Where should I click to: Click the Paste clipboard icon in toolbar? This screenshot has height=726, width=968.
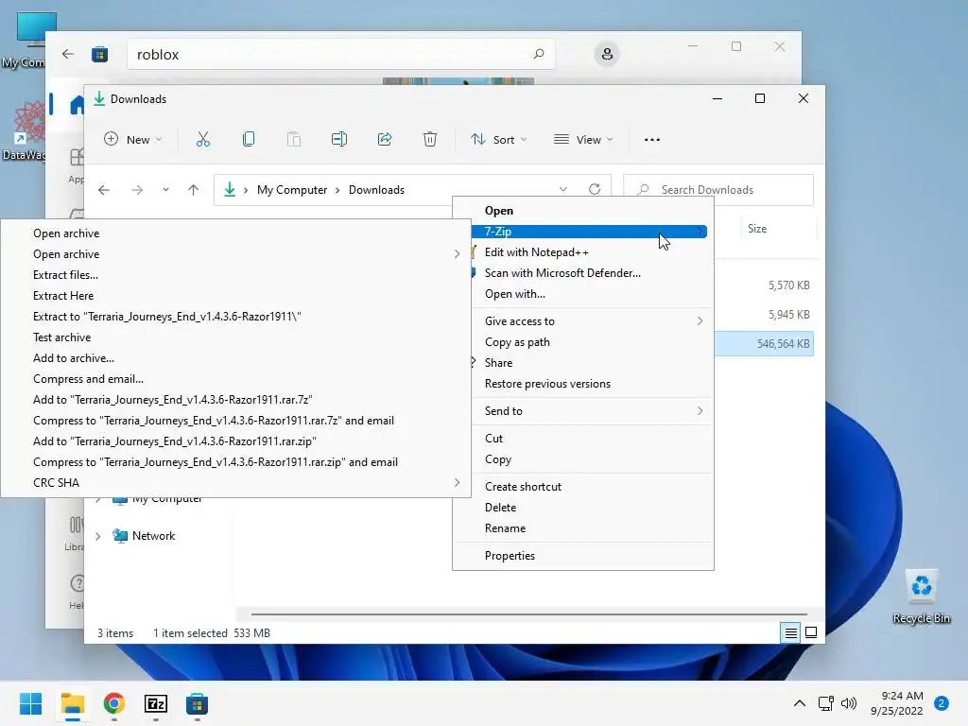tap(294, 140)
